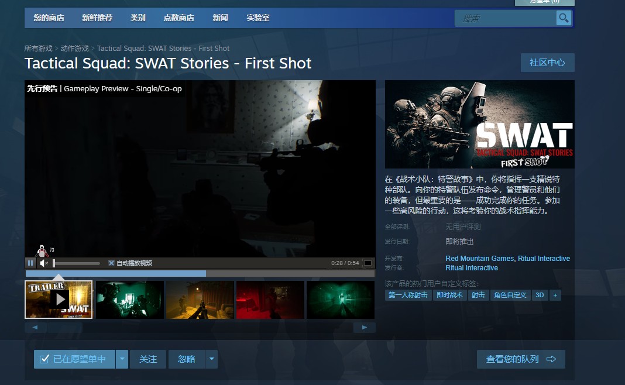Open developer Red Mountain Games link
The height and width of the screenshot is (385, 625).
tap(479, 258)
